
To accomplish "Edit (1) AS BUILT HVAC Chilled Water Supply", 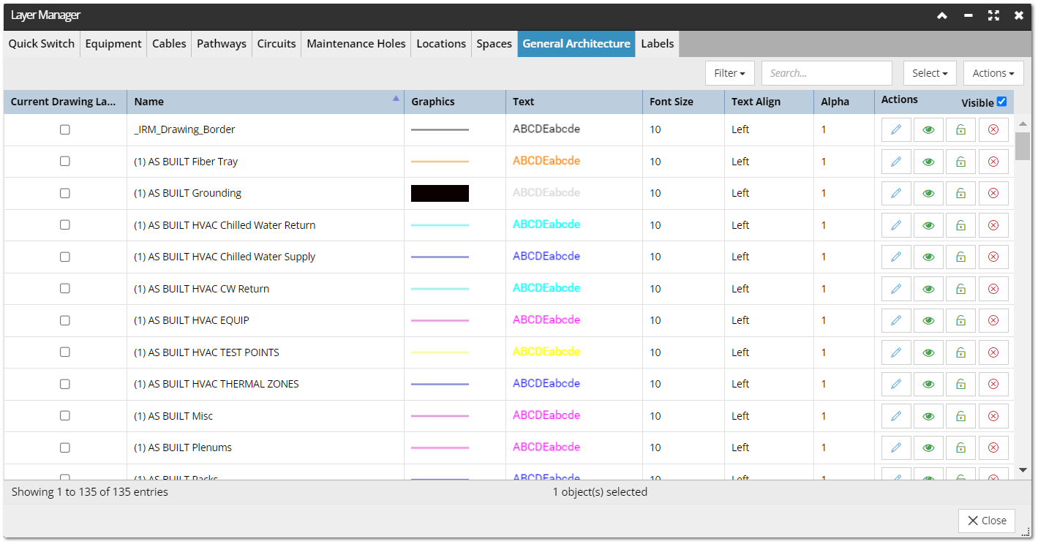I will point(896,257).
